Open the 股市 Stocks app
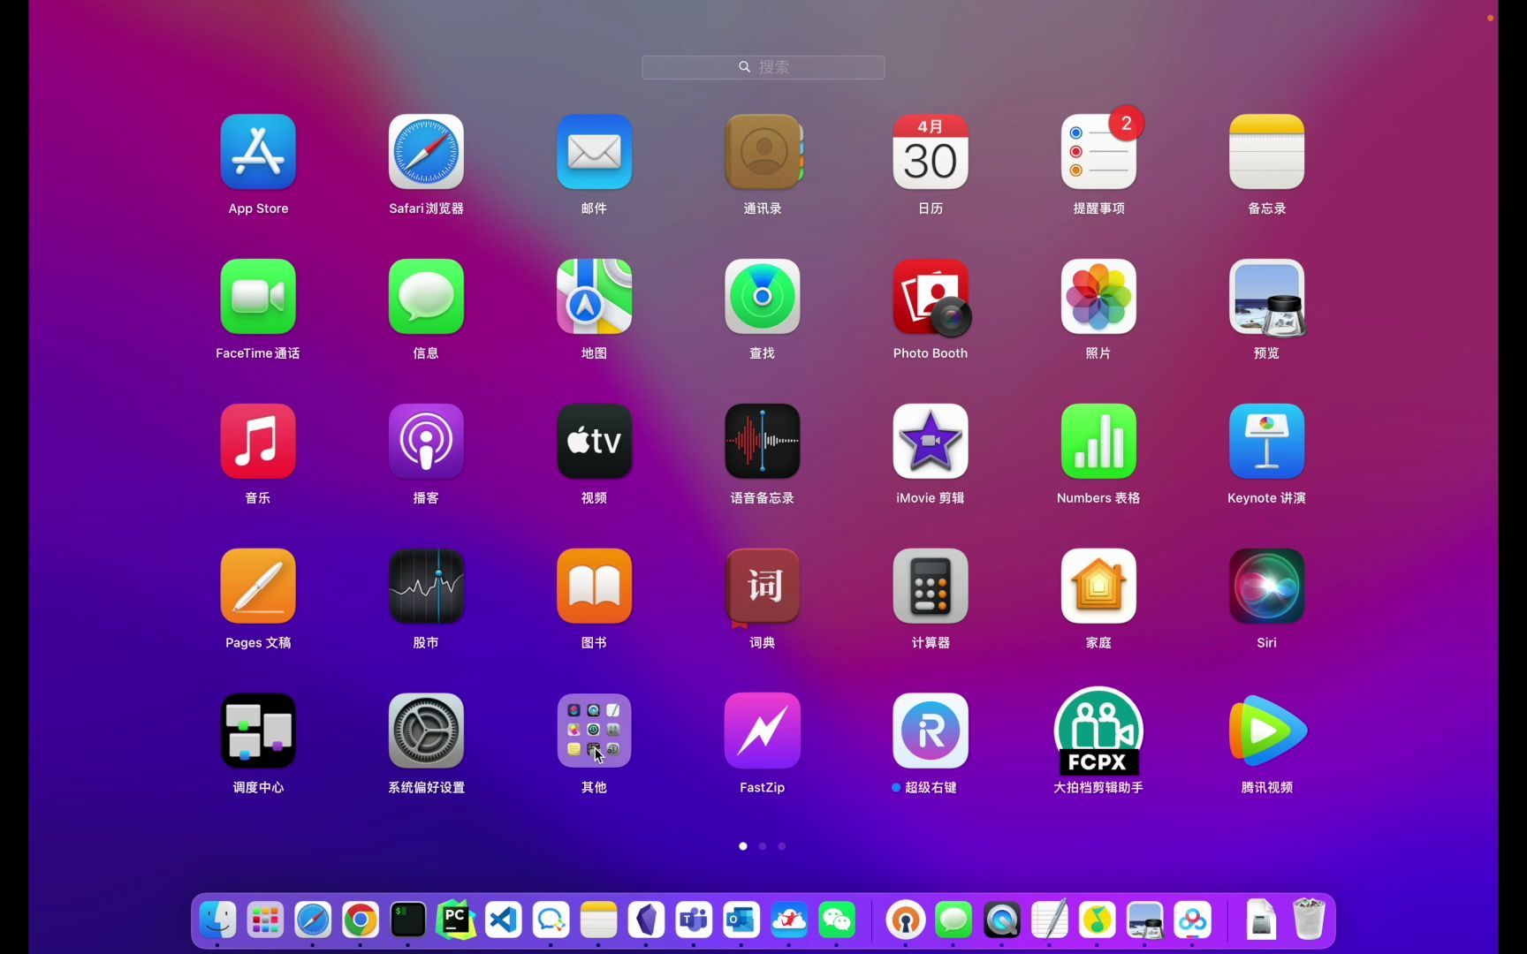This screenshot has height=954, width=1527. 426,587
